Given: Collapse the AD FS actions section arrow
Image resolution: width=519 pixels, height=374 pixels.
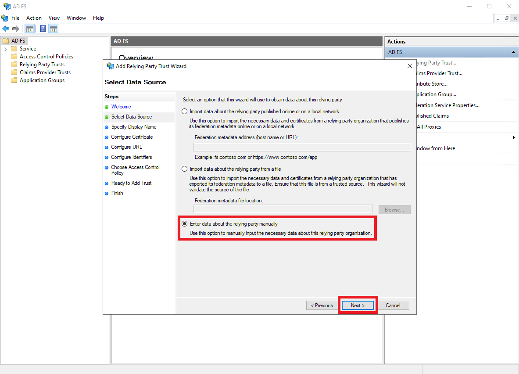Looking at the screenshot, I should point(513,52).
